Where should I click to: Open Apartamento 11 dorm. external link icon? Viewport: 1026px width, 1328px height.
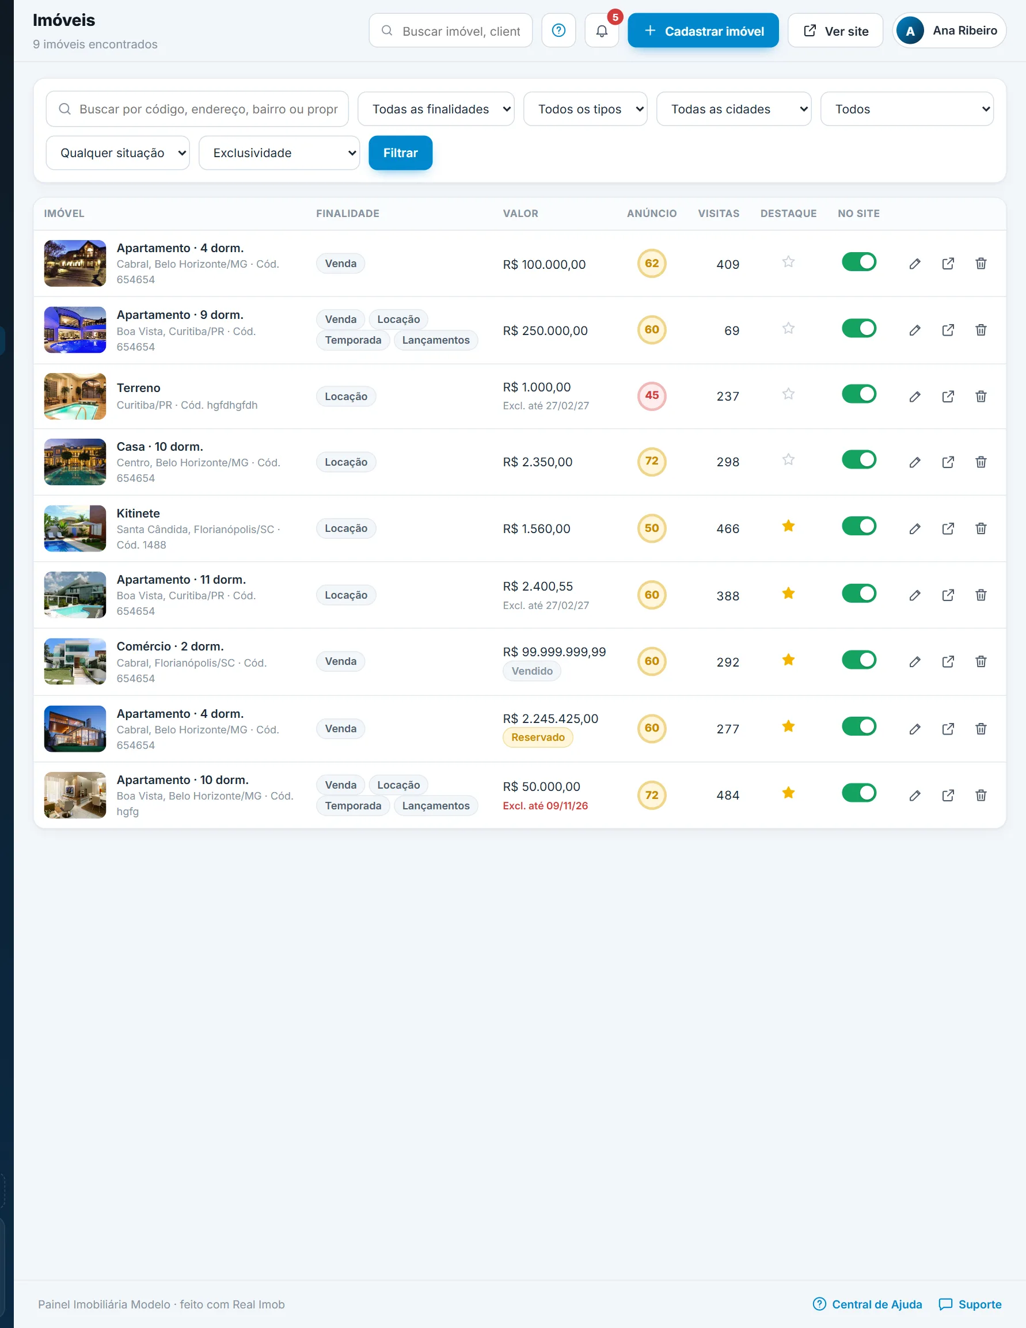coord(948,595)
